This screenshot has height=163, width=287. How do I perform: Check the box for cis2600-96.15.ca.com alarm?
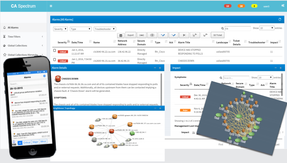(x=55, y=59)
